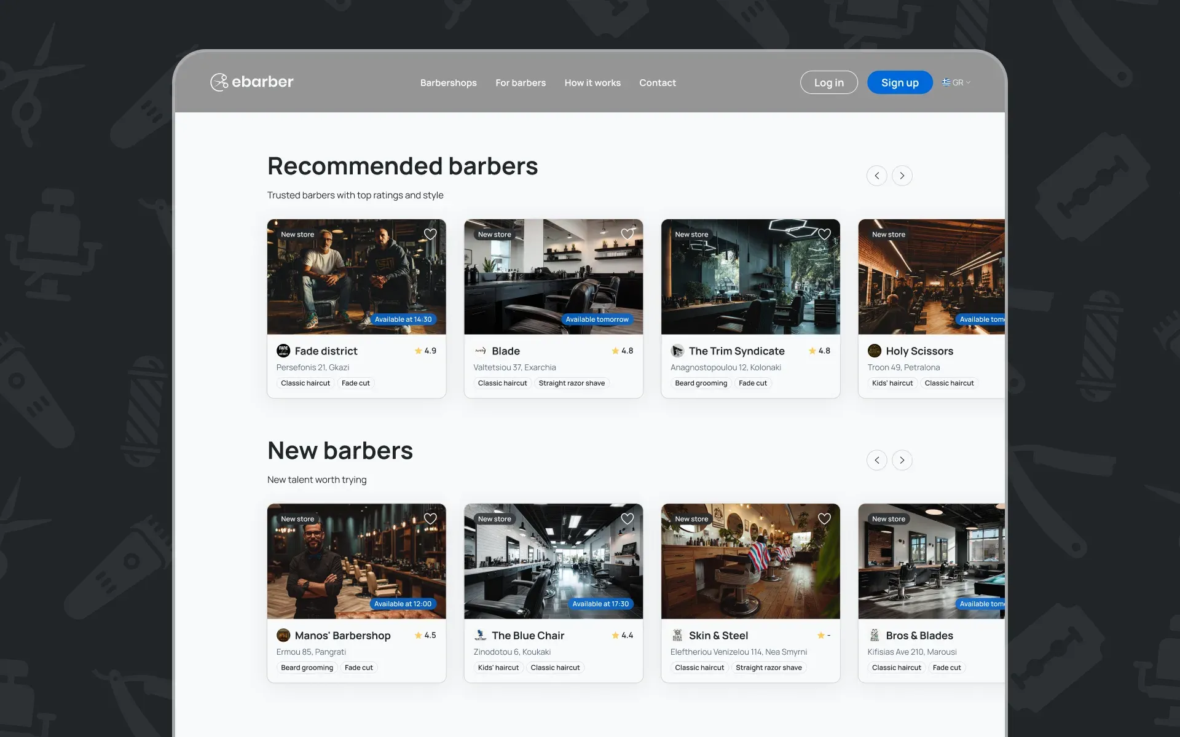This screenshot has height=737, width=1180.
Task: Open the Fade district title link
Action: tap(326, 351)
